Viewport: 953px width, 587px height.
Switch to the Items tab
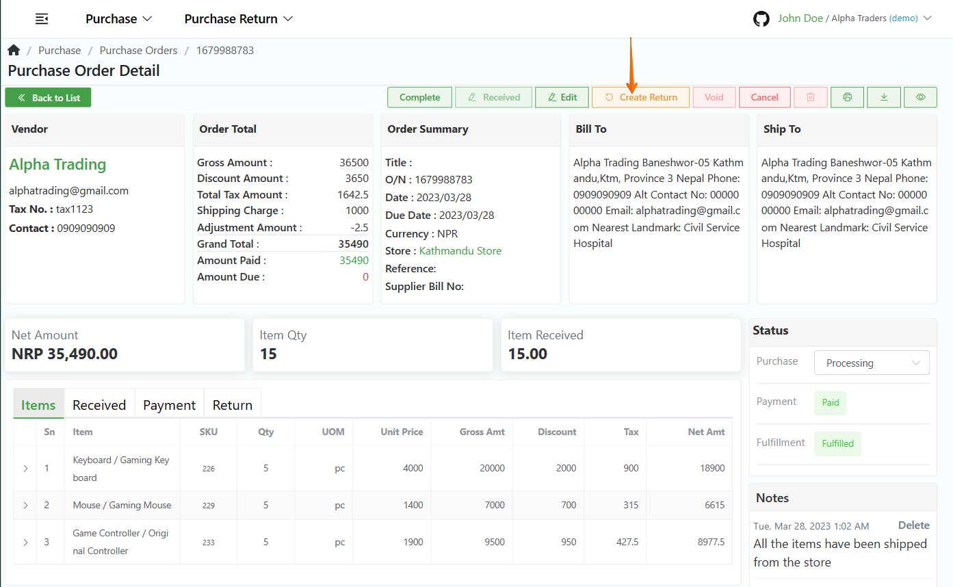tap(38, 404)
